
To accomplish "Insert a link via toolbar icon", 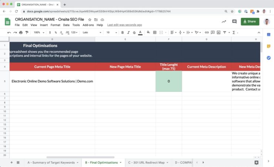I will pos(207,33).
